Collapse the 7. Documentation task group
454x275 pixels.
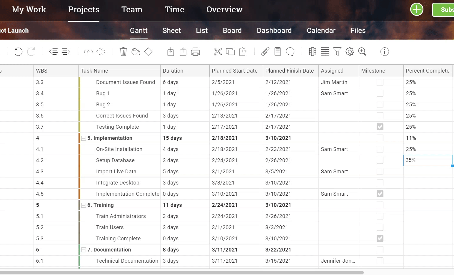(84, 249)
